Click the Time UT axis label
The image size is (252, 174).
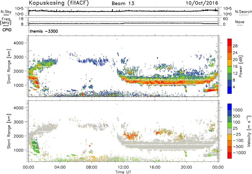point(123,172)
